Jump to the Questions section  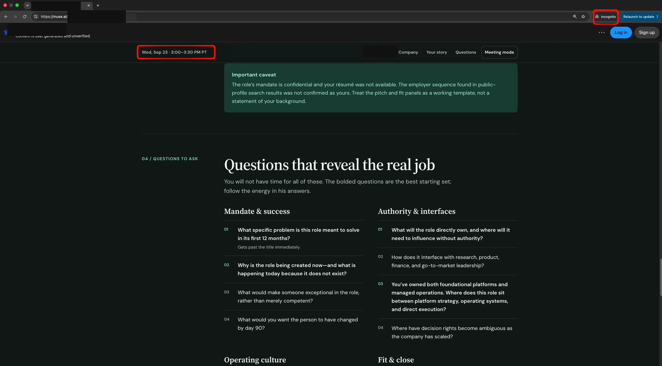(466, 52)
